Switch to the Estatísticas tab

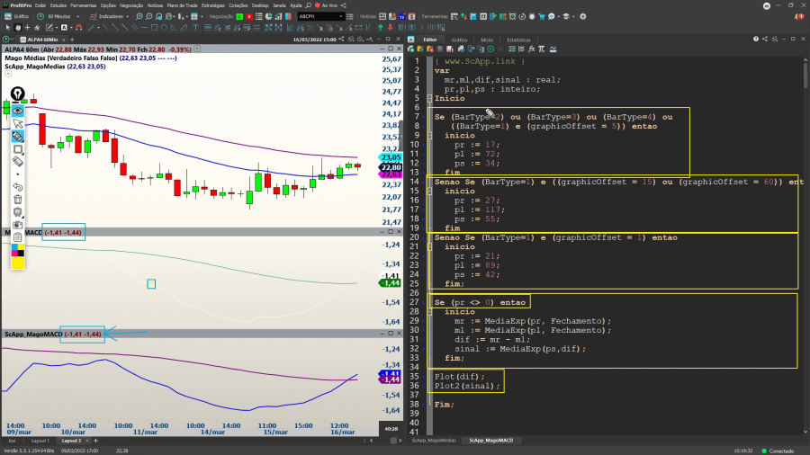[x=518, y=40]
